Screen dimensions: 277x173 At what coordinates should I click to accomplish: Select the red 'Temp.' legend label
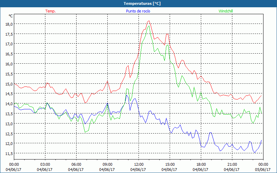coord(51,11)
